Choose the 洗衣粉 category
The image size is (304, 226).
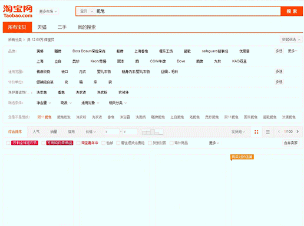coord(102,92)
